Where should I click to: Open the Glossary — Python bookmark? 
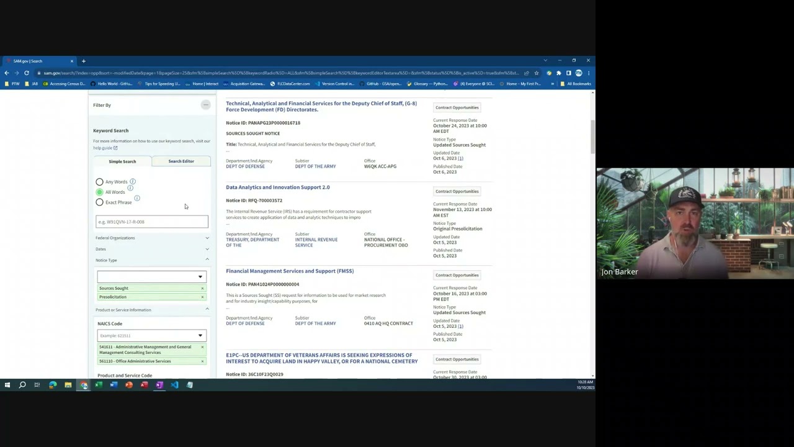point(427,84)
